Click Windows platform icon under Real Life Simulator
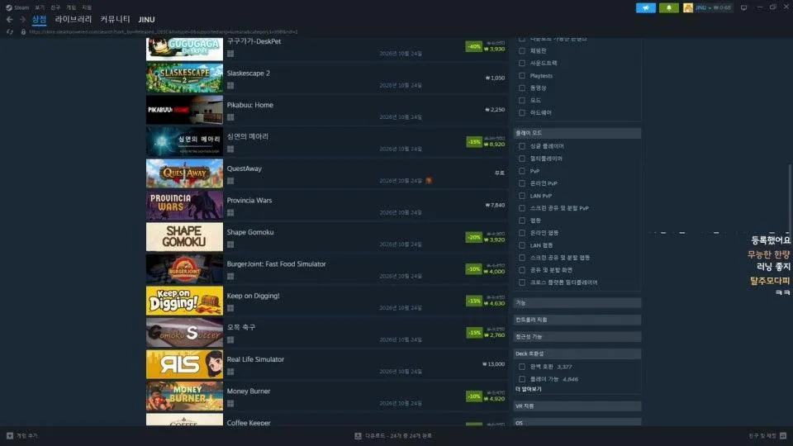 click(230, 372)
